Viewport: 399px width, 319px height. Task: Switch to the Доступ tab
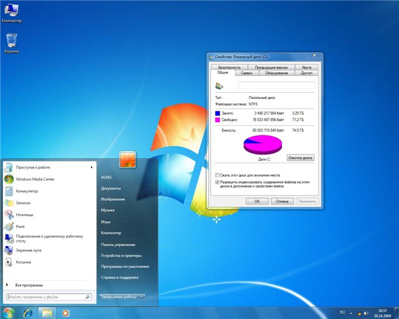pyautogui.click(x=306, y=73)
